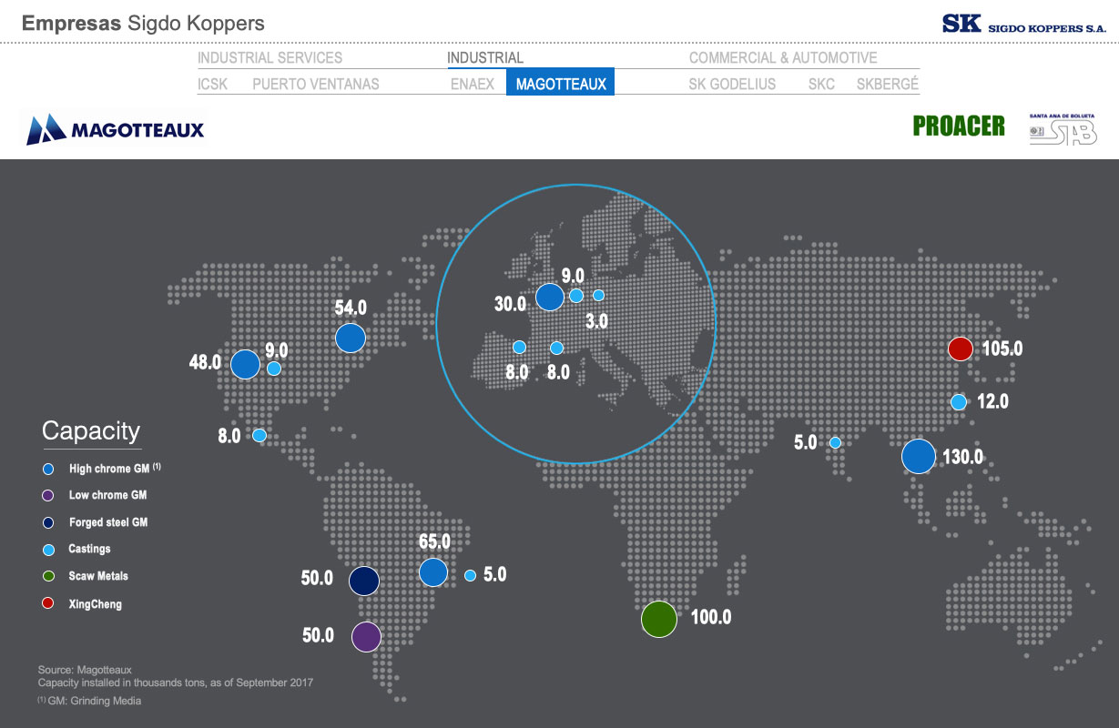Screen dimensions: 1119x728
Task: Click the "XingCheng" legend label
Action: (x=95, y=604)
